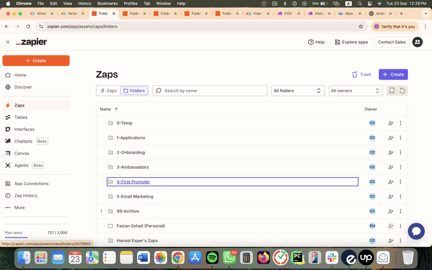This screenshot has height=270, width=432.
Task: Switch to the Zaps view toggle
Action: click(x=109, y=91)
